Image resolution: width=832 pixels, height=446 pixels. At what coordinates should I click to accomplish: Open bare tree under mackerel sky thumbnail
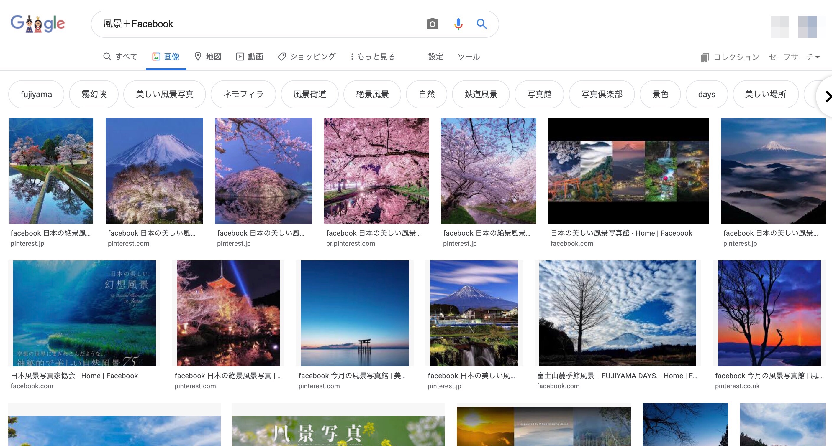coord(618,313)
